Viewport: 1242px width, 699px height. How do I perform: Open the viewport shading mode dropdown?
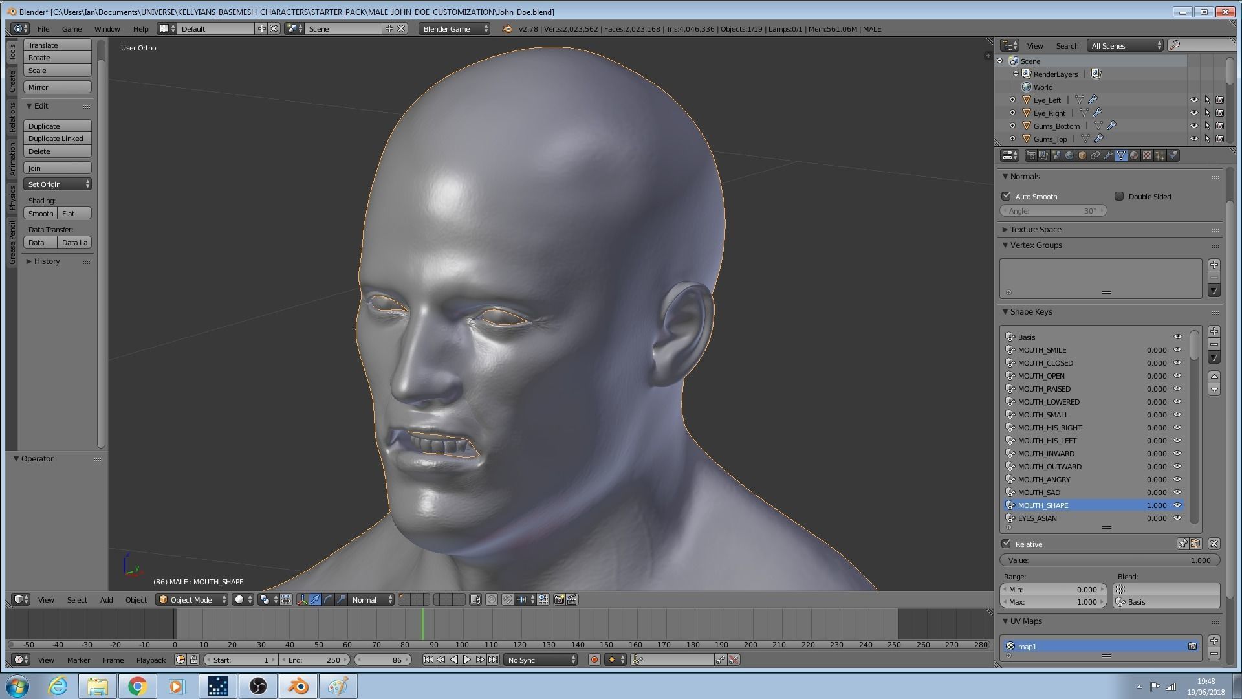tap(243, 599)
